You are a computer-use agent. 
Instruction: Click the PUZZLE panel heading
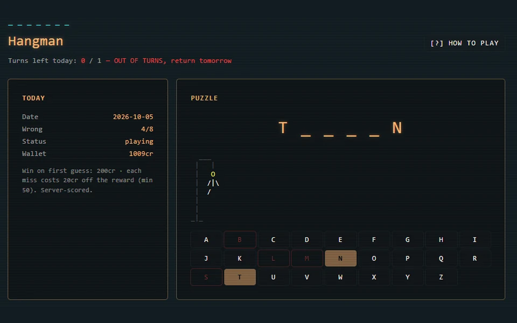pyautogui.click(x=204, y=98)
